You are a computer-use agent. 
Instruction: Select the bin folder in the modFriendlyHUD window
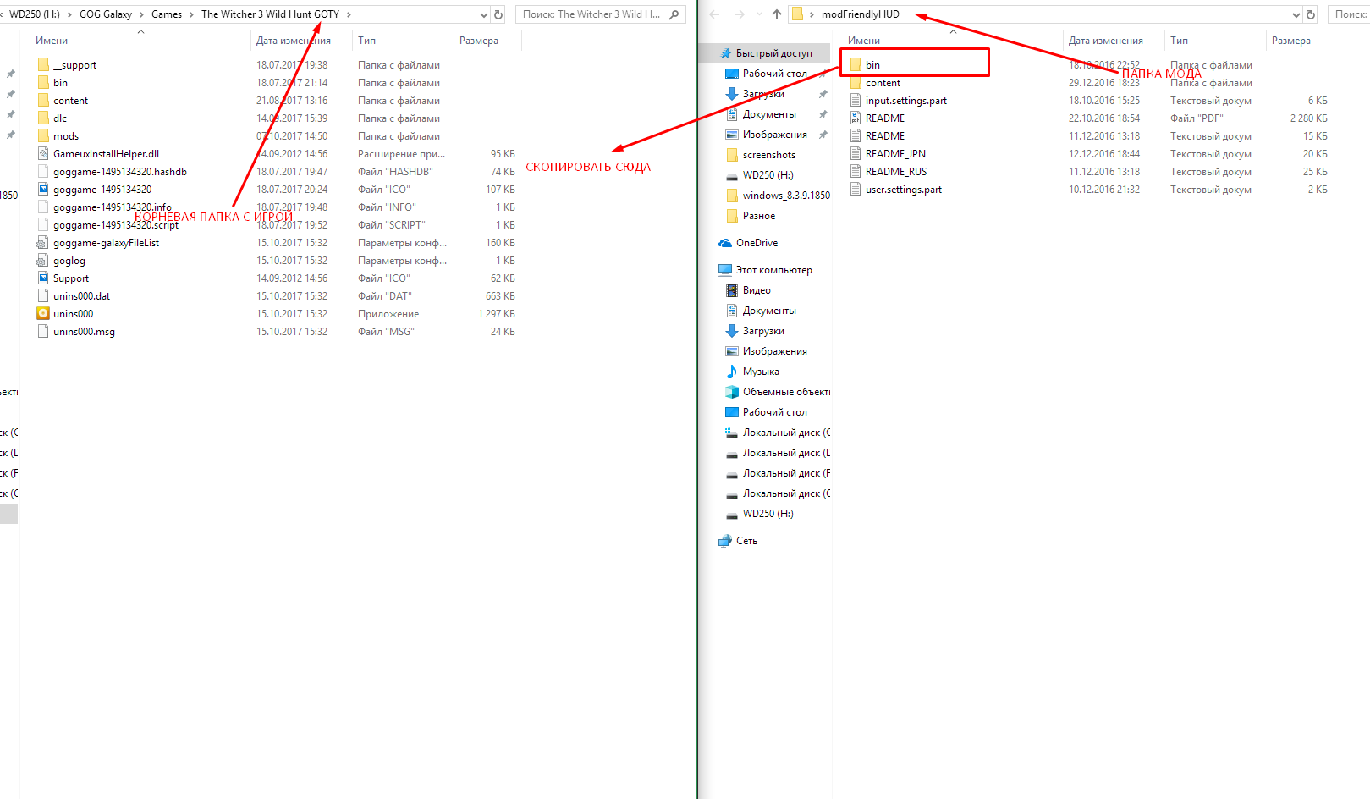[872, 65]
